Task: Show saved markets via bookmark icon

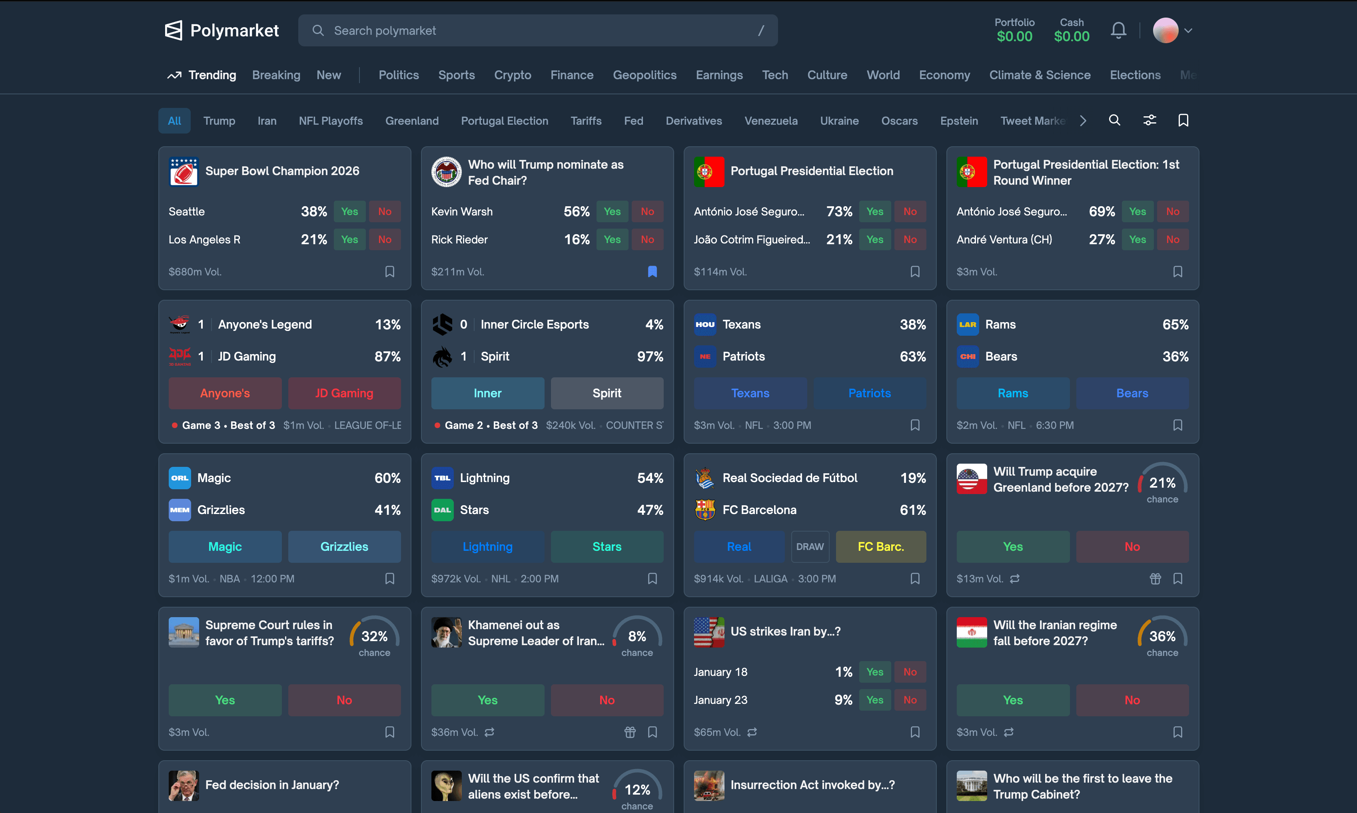Action: click(x=1183, y=121)
